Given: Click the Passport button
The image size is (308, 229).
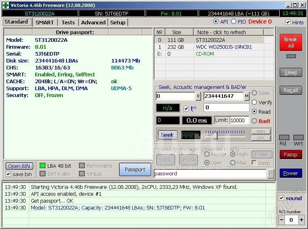Looking at the screenshot, I should [135, 170].
